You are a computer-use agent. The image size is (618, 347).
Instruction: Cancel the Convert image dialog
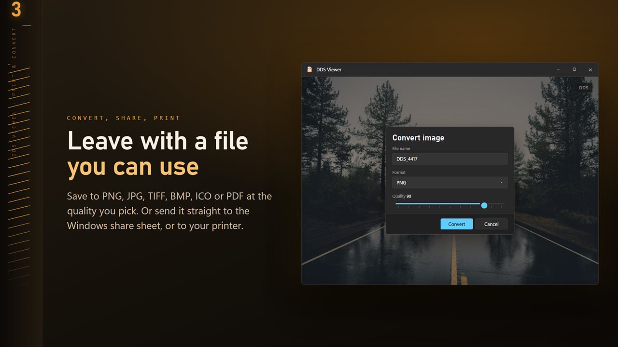click(x=491, y=224)
